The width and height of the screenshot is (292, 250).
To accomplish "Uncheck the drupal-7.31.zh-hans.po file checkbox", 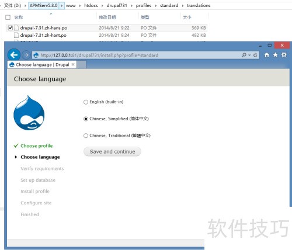I will click(10, 28).
